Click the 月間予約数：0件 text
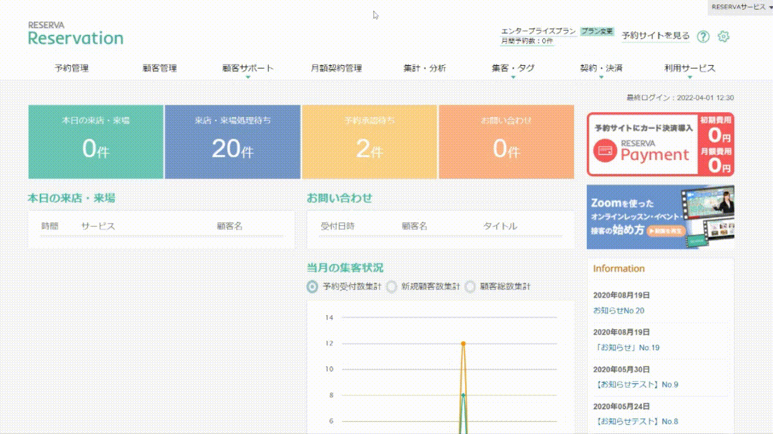773x434 pixels. click(527, 41)
